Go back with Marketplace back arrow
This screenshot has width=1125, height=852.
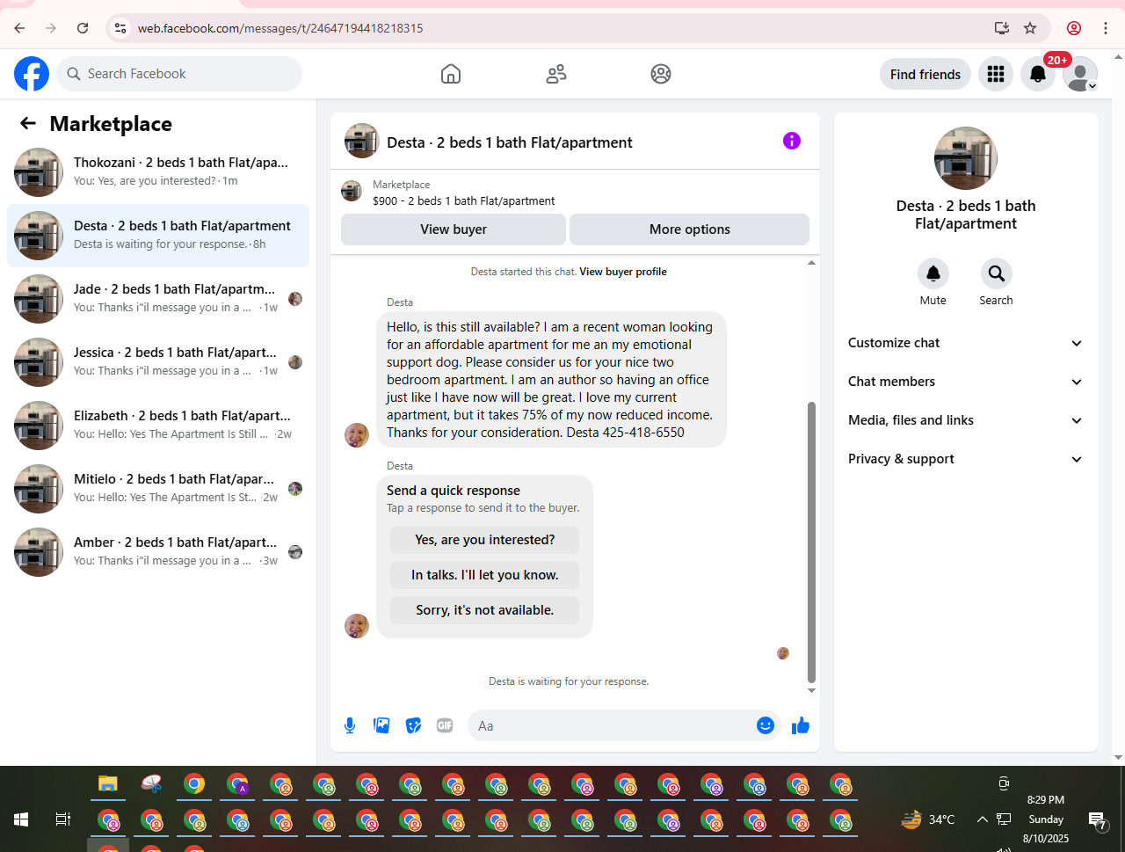(28, 124)
